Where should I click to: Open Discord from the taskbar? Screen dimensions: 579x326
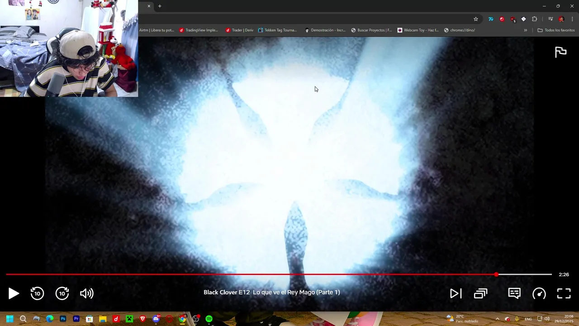click(x=156, y=319)
